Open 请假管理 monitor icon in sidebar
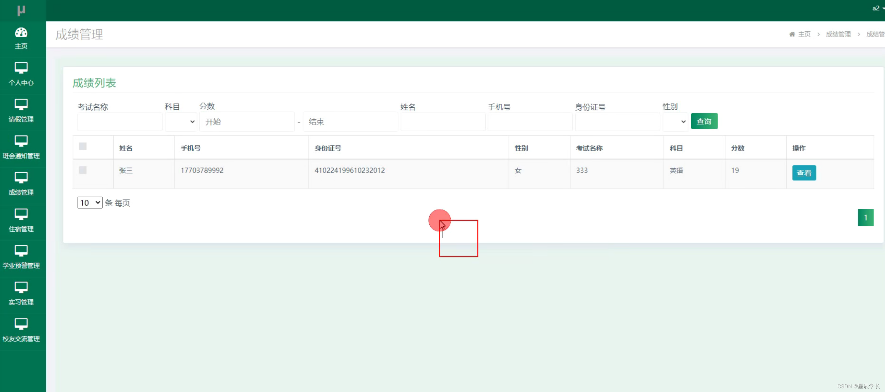 coord(21,105)
